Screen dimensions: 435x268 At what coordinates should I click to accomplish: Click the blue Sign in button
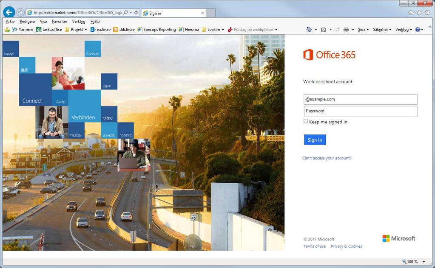315,140
